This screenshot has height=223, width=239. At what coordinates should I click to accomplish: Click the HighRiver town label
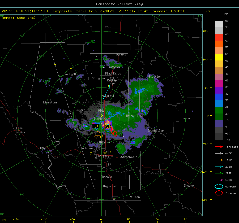[110, 186]
